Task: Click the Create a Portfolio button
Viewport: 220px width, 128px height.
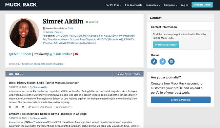Action: (181, 100)
